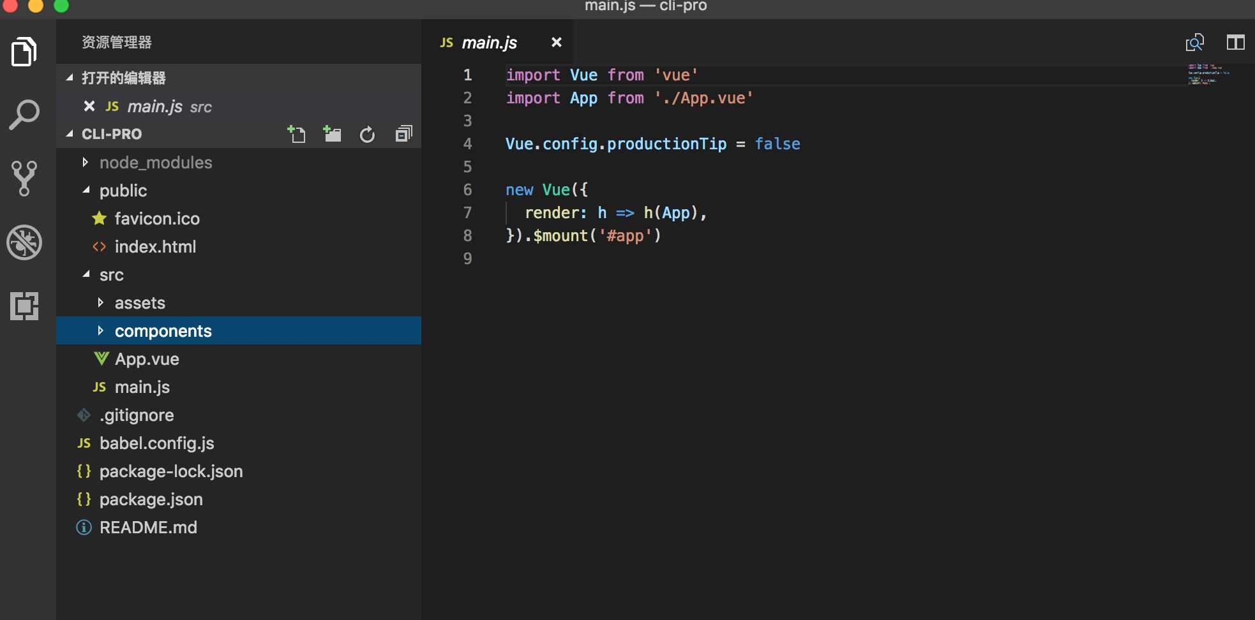The image size is (1255, 620).
Task: Expand the components folder
Action: point(100,330)
